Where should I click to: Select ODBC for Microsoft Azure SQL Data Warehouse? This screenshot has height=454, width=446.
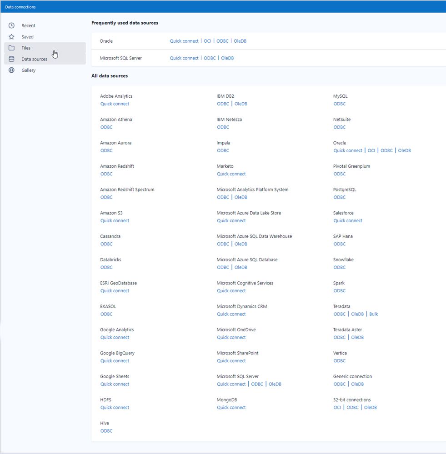223,244
